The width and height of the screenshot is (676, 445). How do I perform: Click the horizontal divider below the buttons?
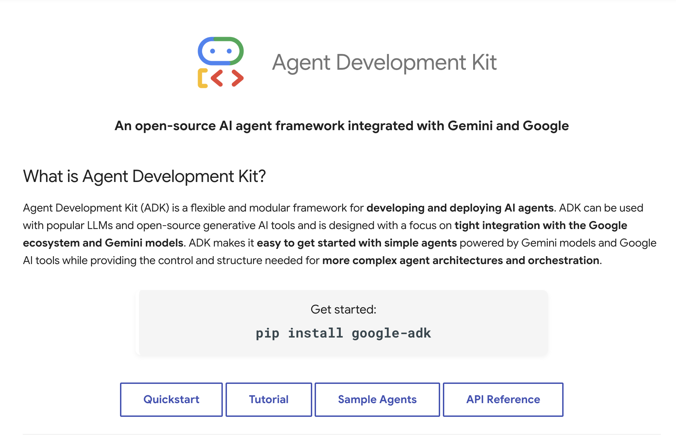tap(338, 435)
